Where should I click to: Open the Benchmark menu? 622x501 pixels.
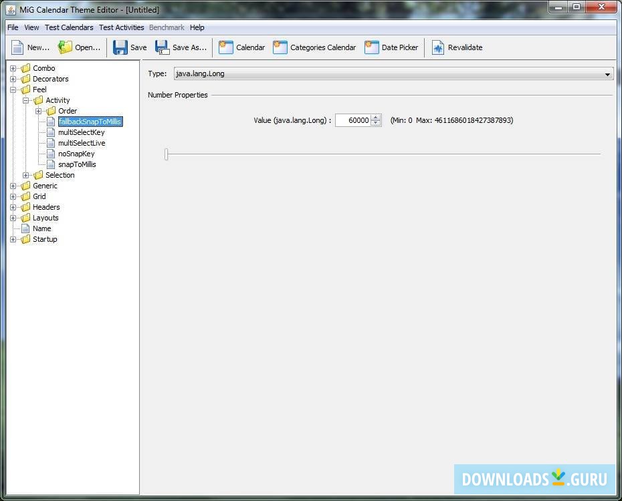167,27
